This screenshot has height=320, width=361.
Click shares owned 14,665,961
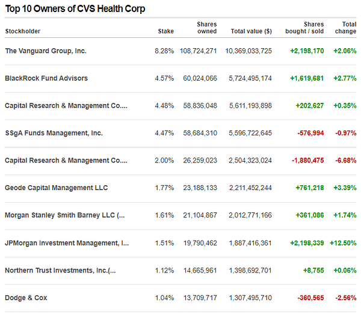click(200, 271)
